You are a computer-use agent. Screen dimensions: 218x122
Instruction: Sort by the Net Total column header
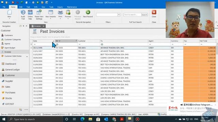(x=207, y=41)
